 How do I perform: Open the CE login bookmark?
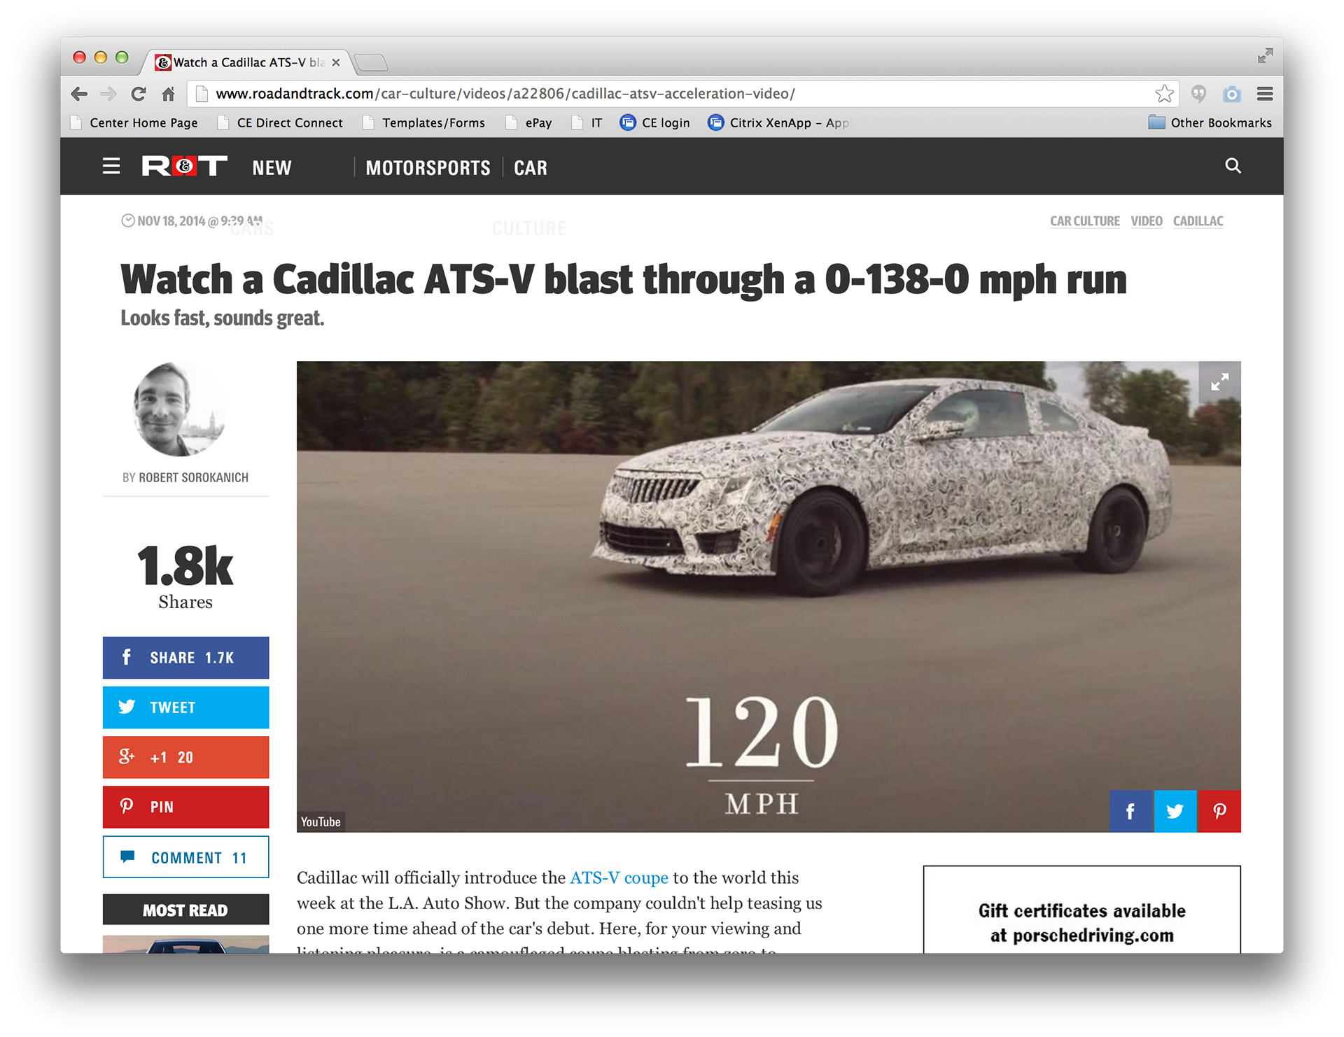655,123
